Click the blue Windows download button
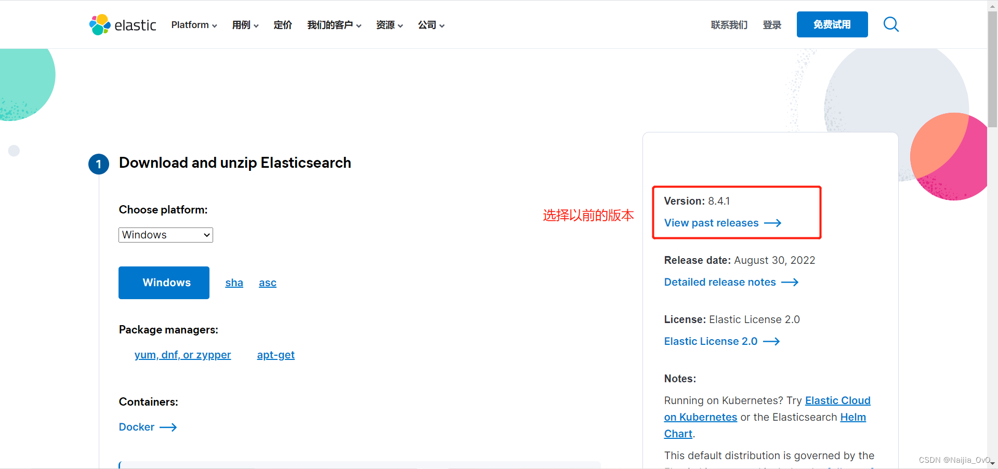Viewport: 998px width, 469px height. [x=164, y=283]
